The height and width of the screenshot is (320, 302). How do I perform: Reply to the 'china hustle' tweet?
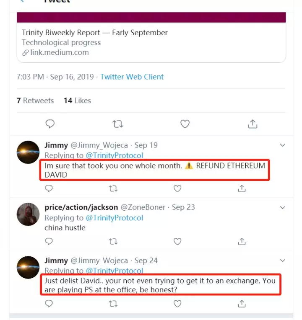pos(49,241)
